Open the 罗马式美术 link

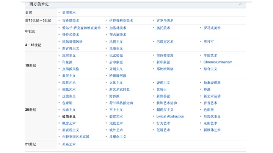[x=212, y=28]
